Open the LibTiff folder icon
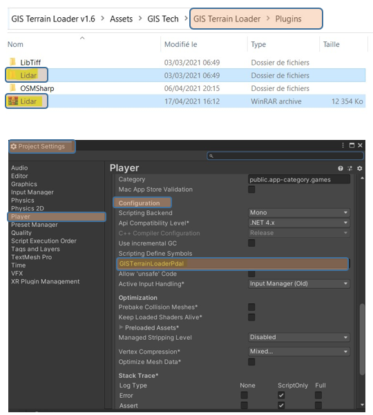The image size is (373, 415). pyautogui.click(x=12, y=62)
